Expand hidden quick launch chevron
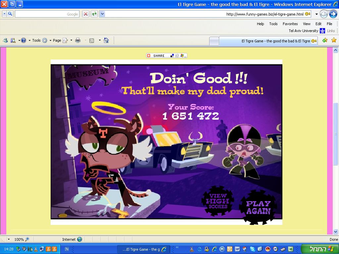This screenshot has height=254, width=339. (x=177, y=247)
